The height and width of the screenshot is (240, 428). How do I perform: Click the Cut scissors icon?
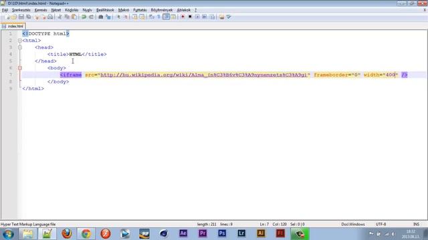[x=60, y=17]
